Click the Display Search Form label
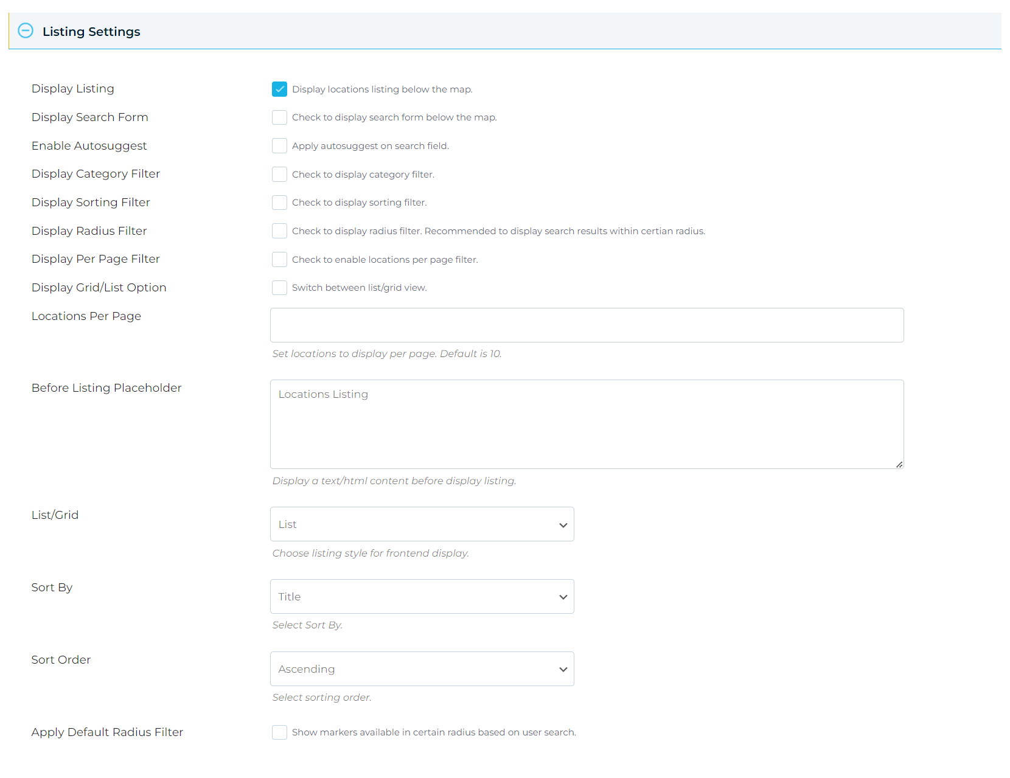This screenshot has height=778, width=1010. click(90, 117)
